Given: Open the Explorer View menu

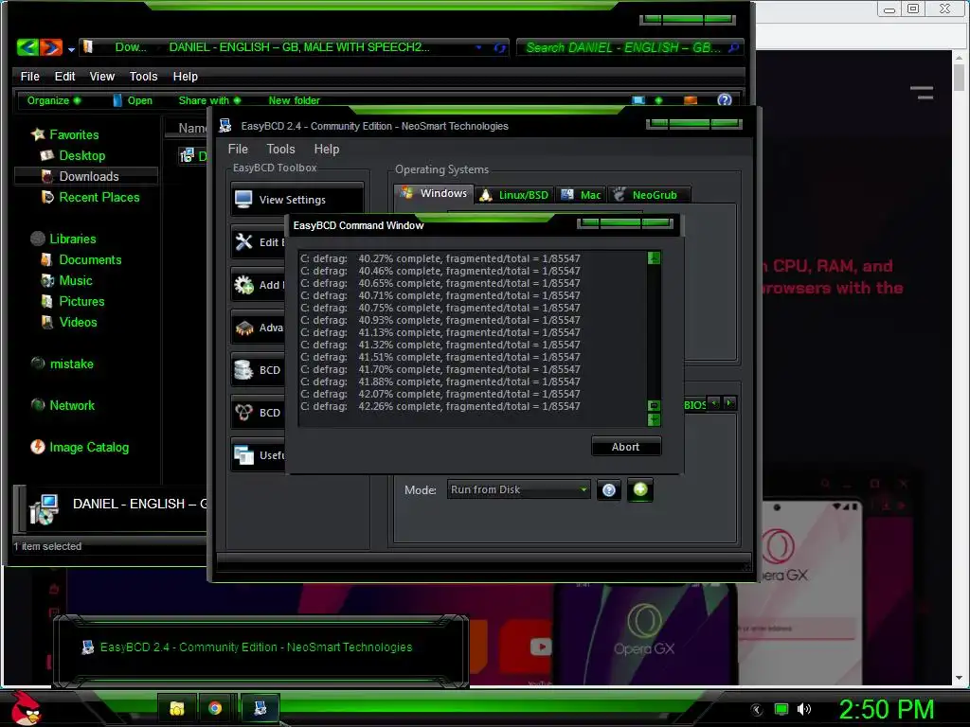Looking at the screenshot, I should click(x=102, y=76).
